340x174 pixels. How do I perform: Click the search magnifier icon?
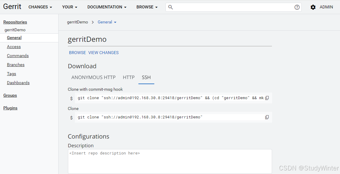click(x=170, y=7)
